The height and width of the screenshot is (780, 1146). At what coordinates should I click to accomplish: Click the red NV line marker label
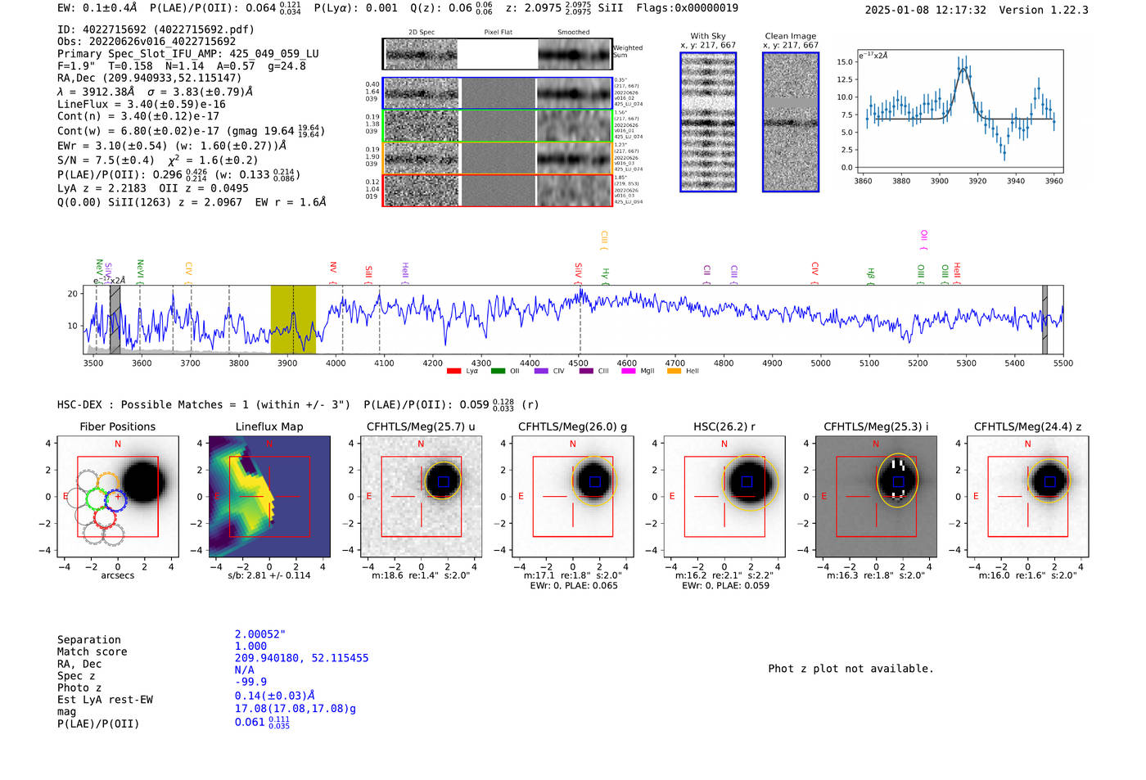pyautogui.click(x=333, y=272)
